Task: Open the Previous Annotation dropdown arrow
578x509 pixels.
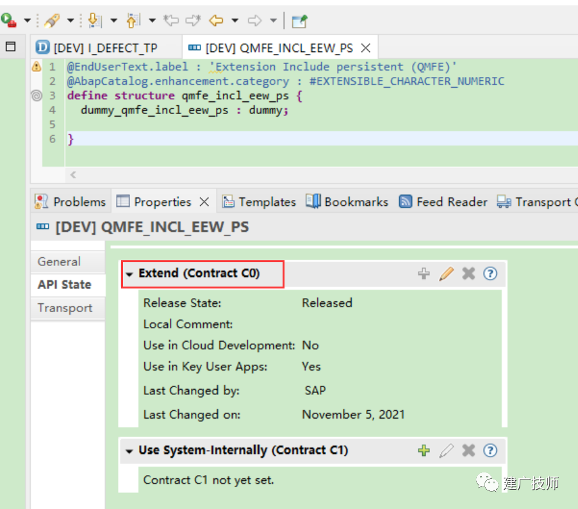Action: click(152, 21)
